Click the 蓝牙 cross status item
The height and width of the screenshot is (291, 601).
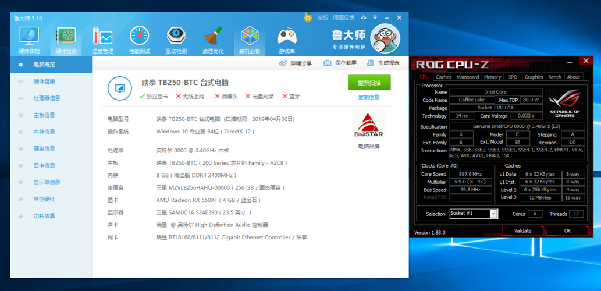(291, 96)
